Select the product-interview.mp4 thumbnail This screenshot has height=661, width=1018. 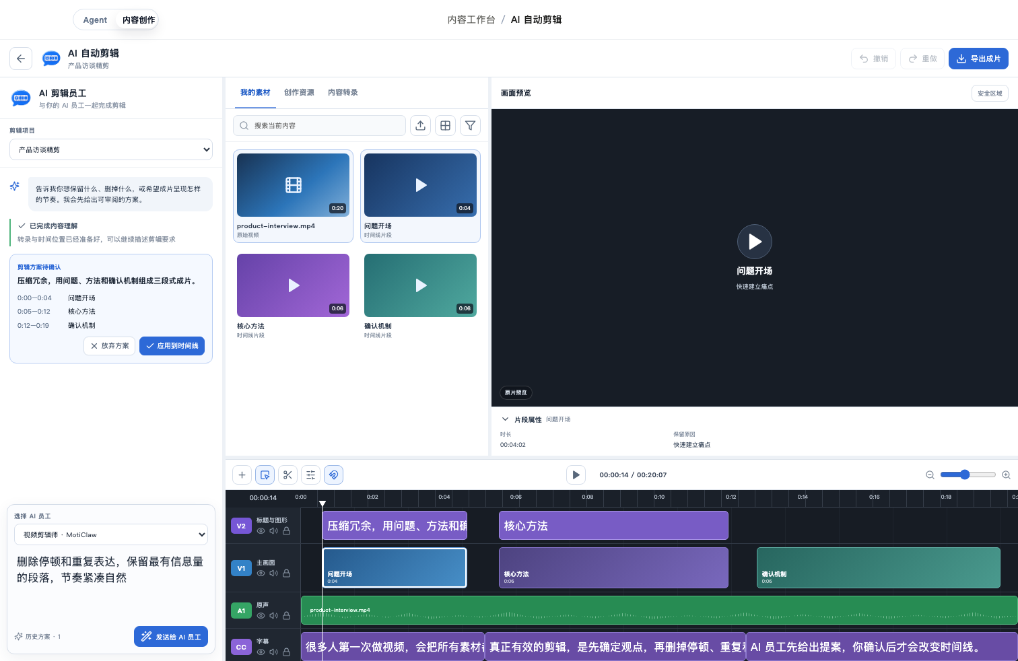coord(293,185)
